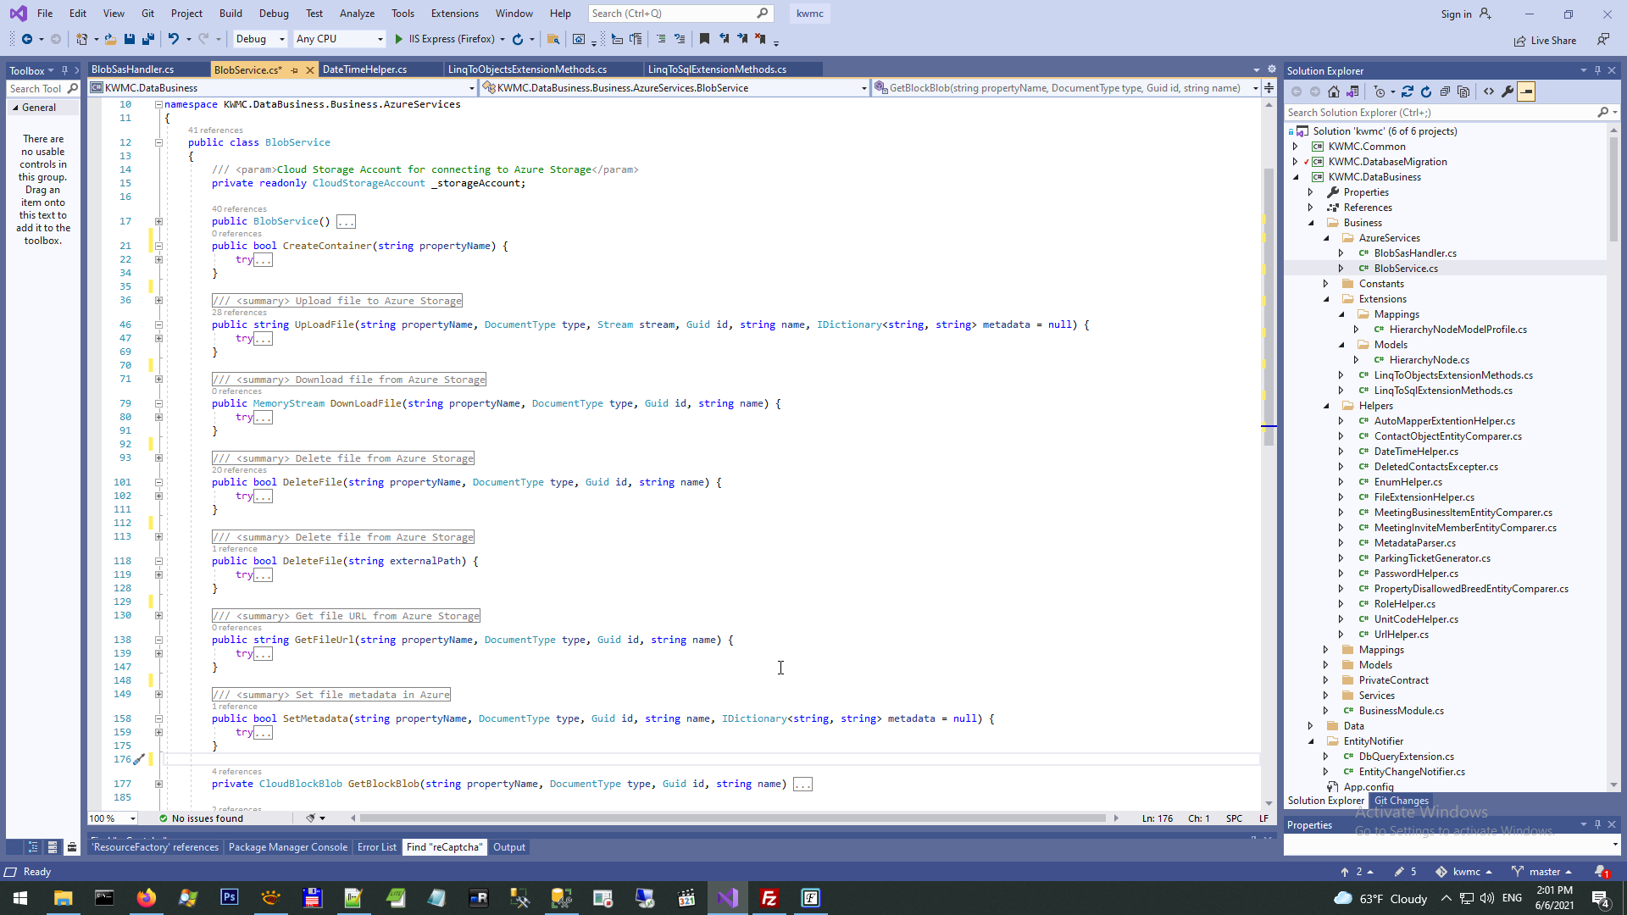Image resolution: width=1627 pixels, height=915 pixels.
Task: Collapse the BlobService class outline toggle
Action: 158,142
